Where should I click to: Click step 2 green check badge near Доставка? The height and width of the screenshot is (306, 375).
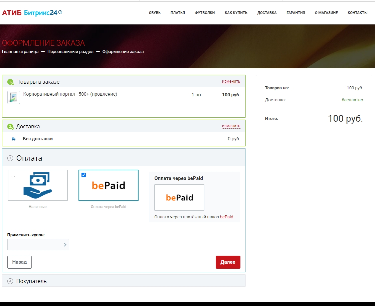click(11, 127)
